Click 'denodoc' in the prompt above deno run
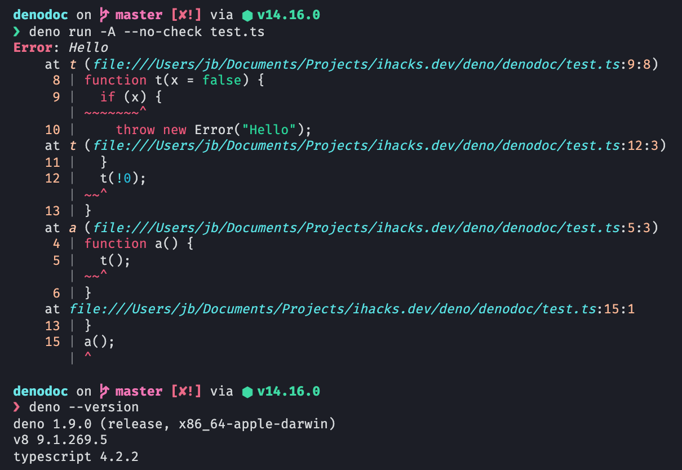Viewport: 682px width, 470px height. (x=41, y=15)
